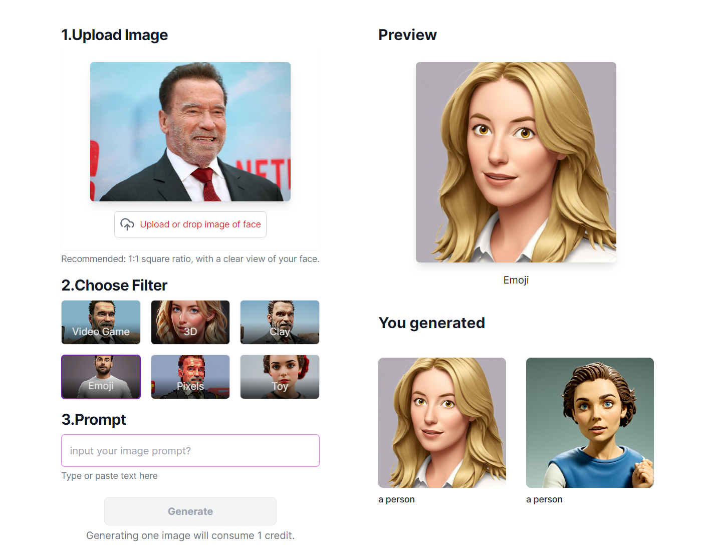
Task: Click the You generated heading
Action: (x=431, y=323)
